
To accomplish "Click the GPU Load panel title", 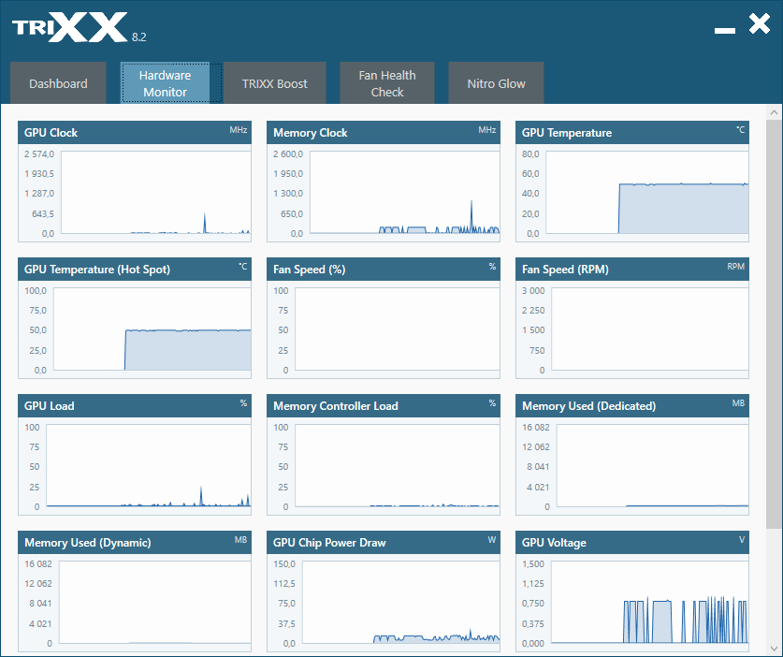I will [49, 405].
